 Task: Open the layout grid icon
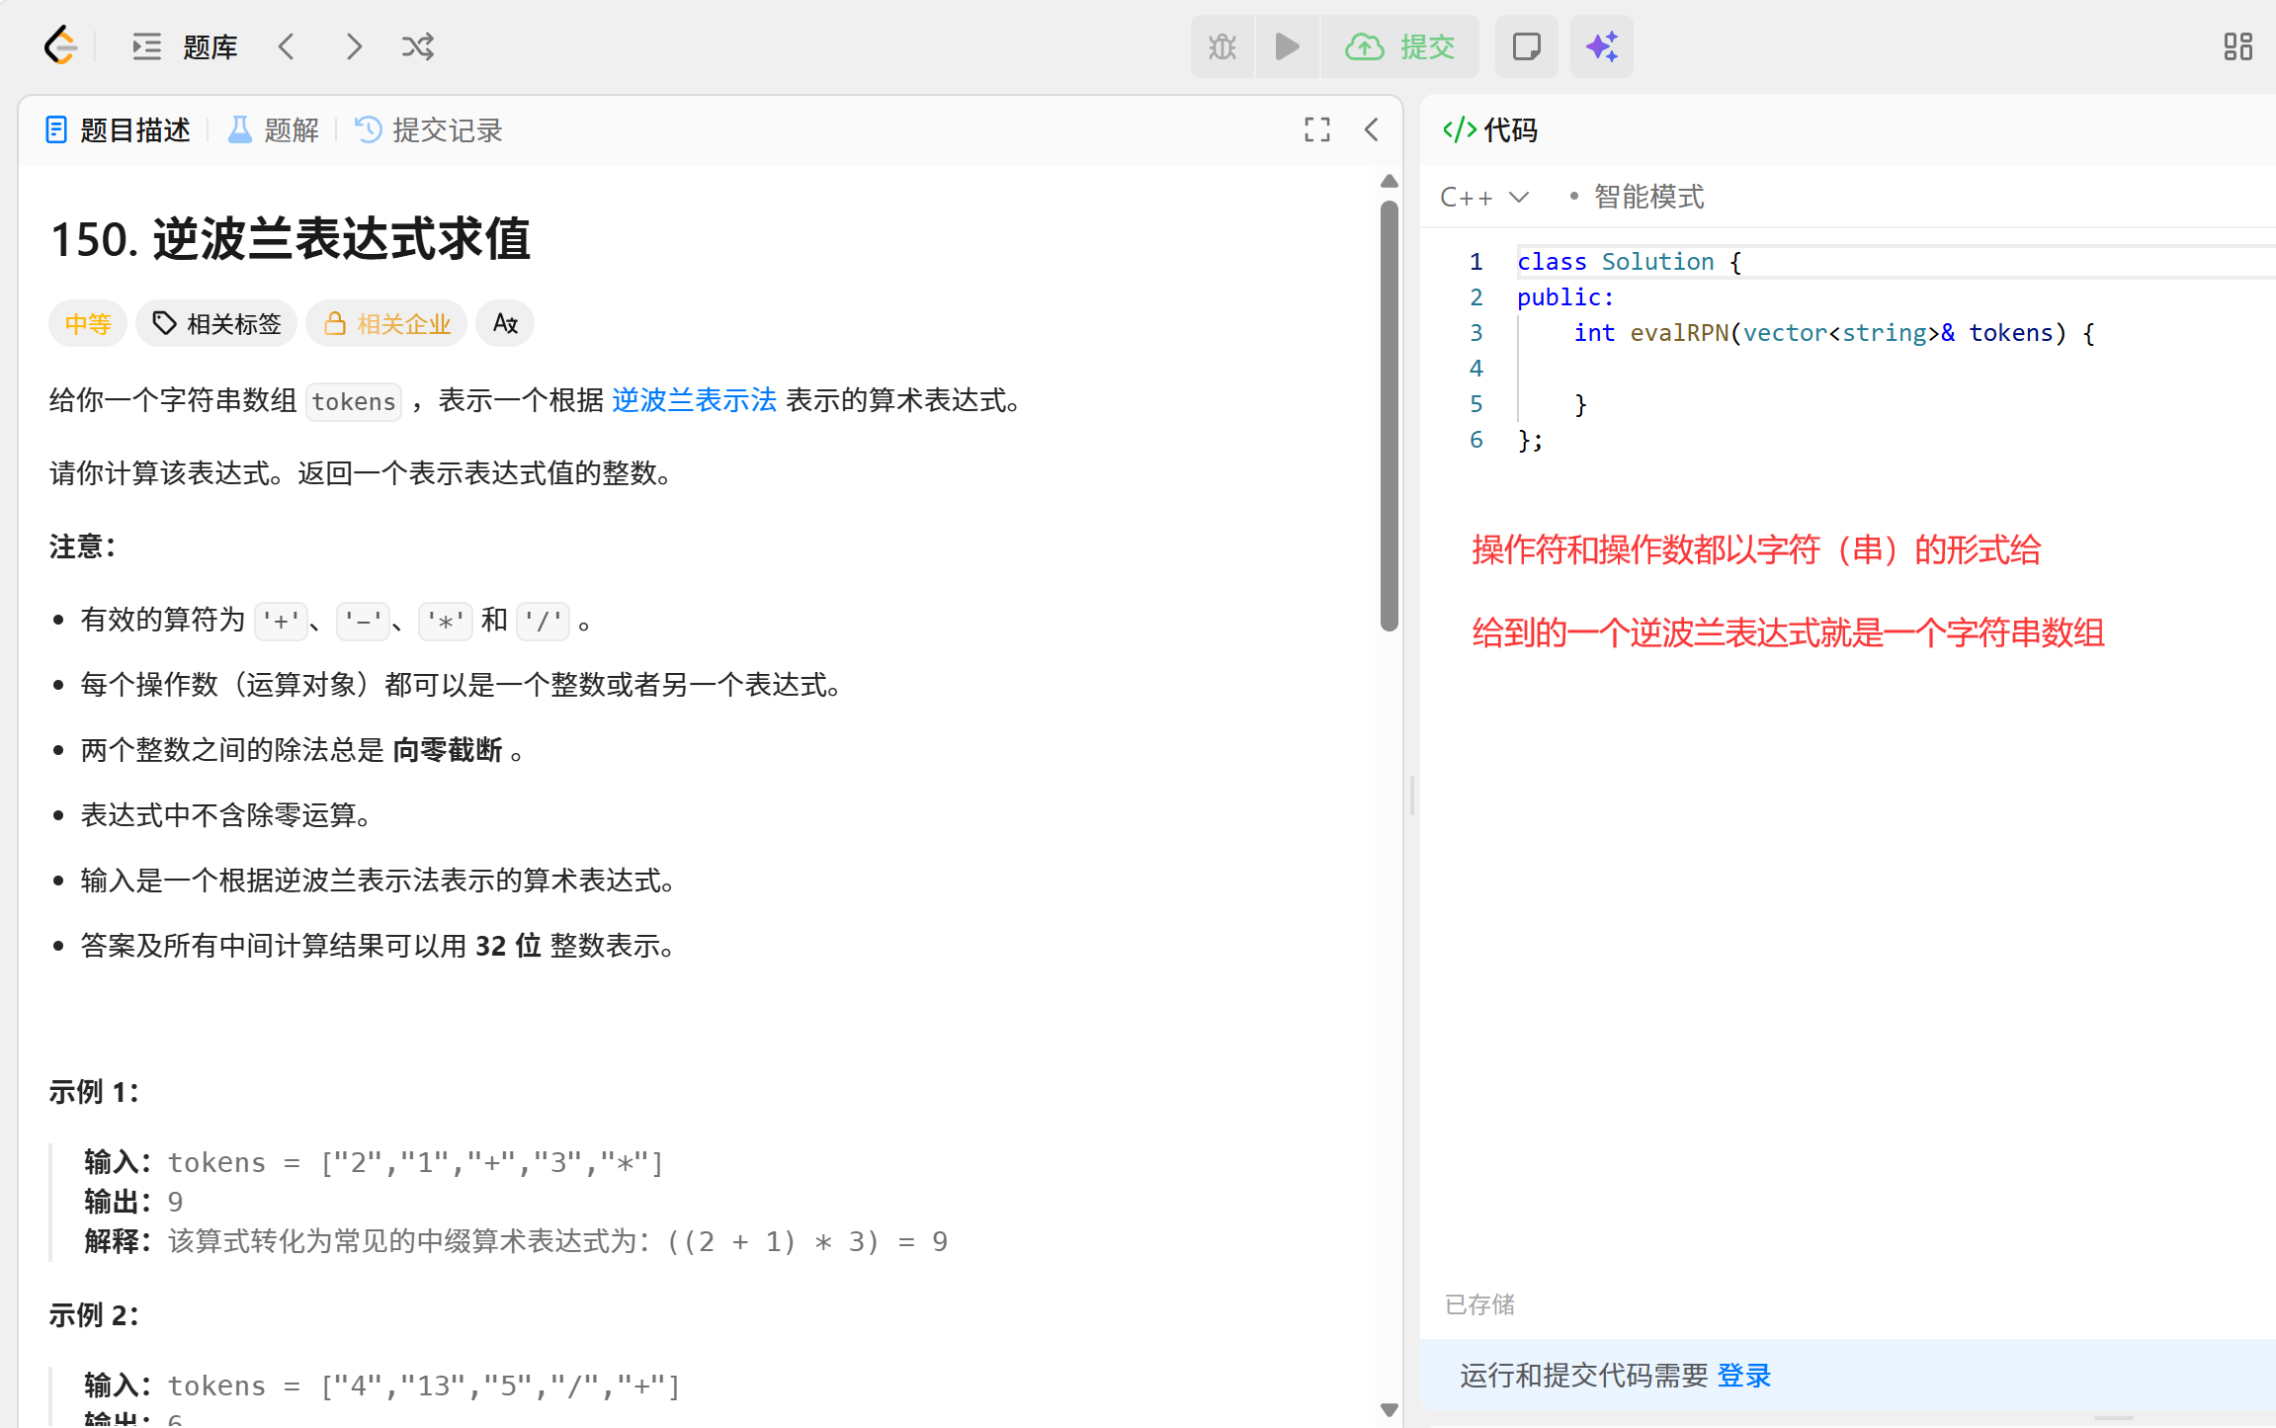(x=2237, y=46)
